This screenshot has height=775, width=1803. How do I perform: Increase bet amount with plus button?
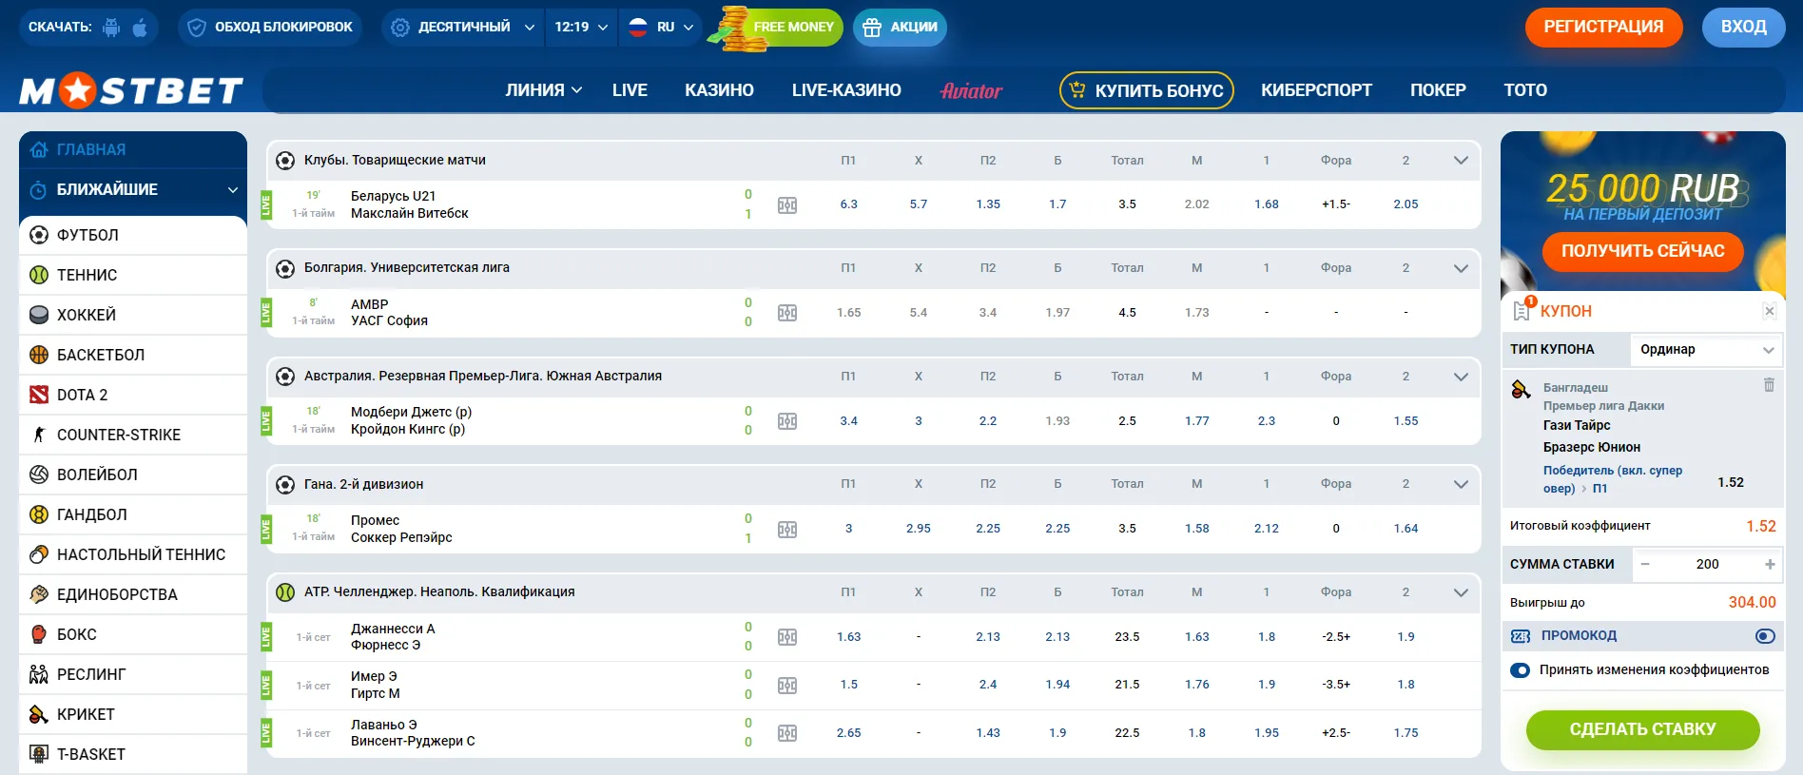pos(1770,564)
